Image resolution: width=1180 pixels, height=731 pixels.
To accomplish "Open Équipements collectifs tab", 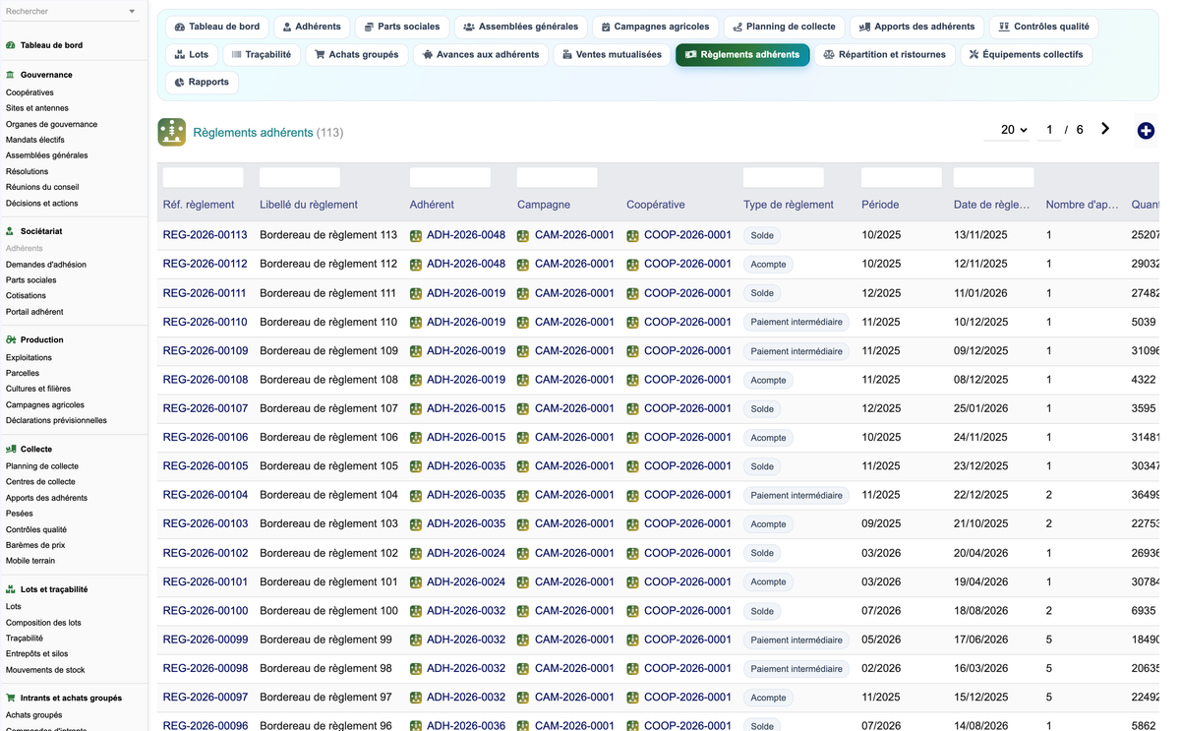I will pos(1026,54).
